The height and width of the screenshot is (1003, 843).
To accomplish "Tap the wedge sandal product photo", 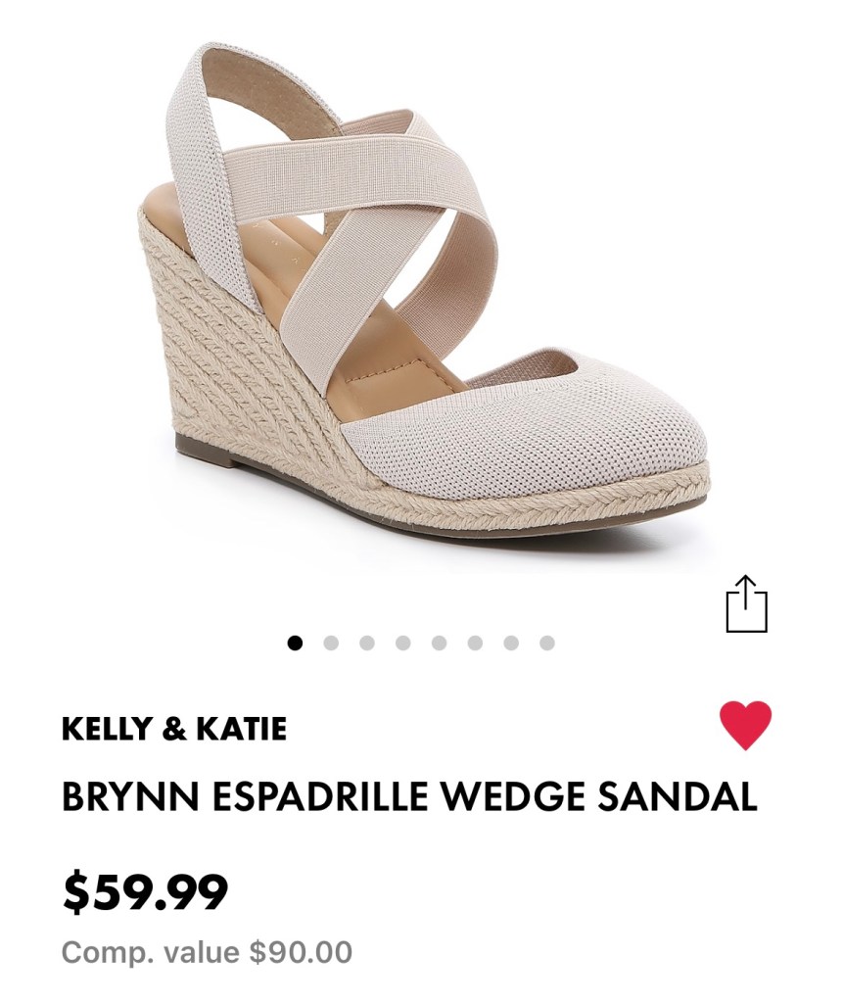I will 423,288.
